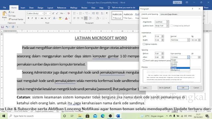Click the Font Color red A swatch
The height and width of the screenshot is (119, 212).
(x=66, y=18)
